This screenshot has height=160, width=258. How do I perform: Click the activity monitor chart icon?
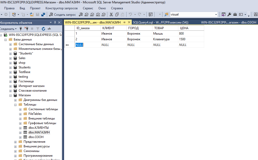point(151,15)
